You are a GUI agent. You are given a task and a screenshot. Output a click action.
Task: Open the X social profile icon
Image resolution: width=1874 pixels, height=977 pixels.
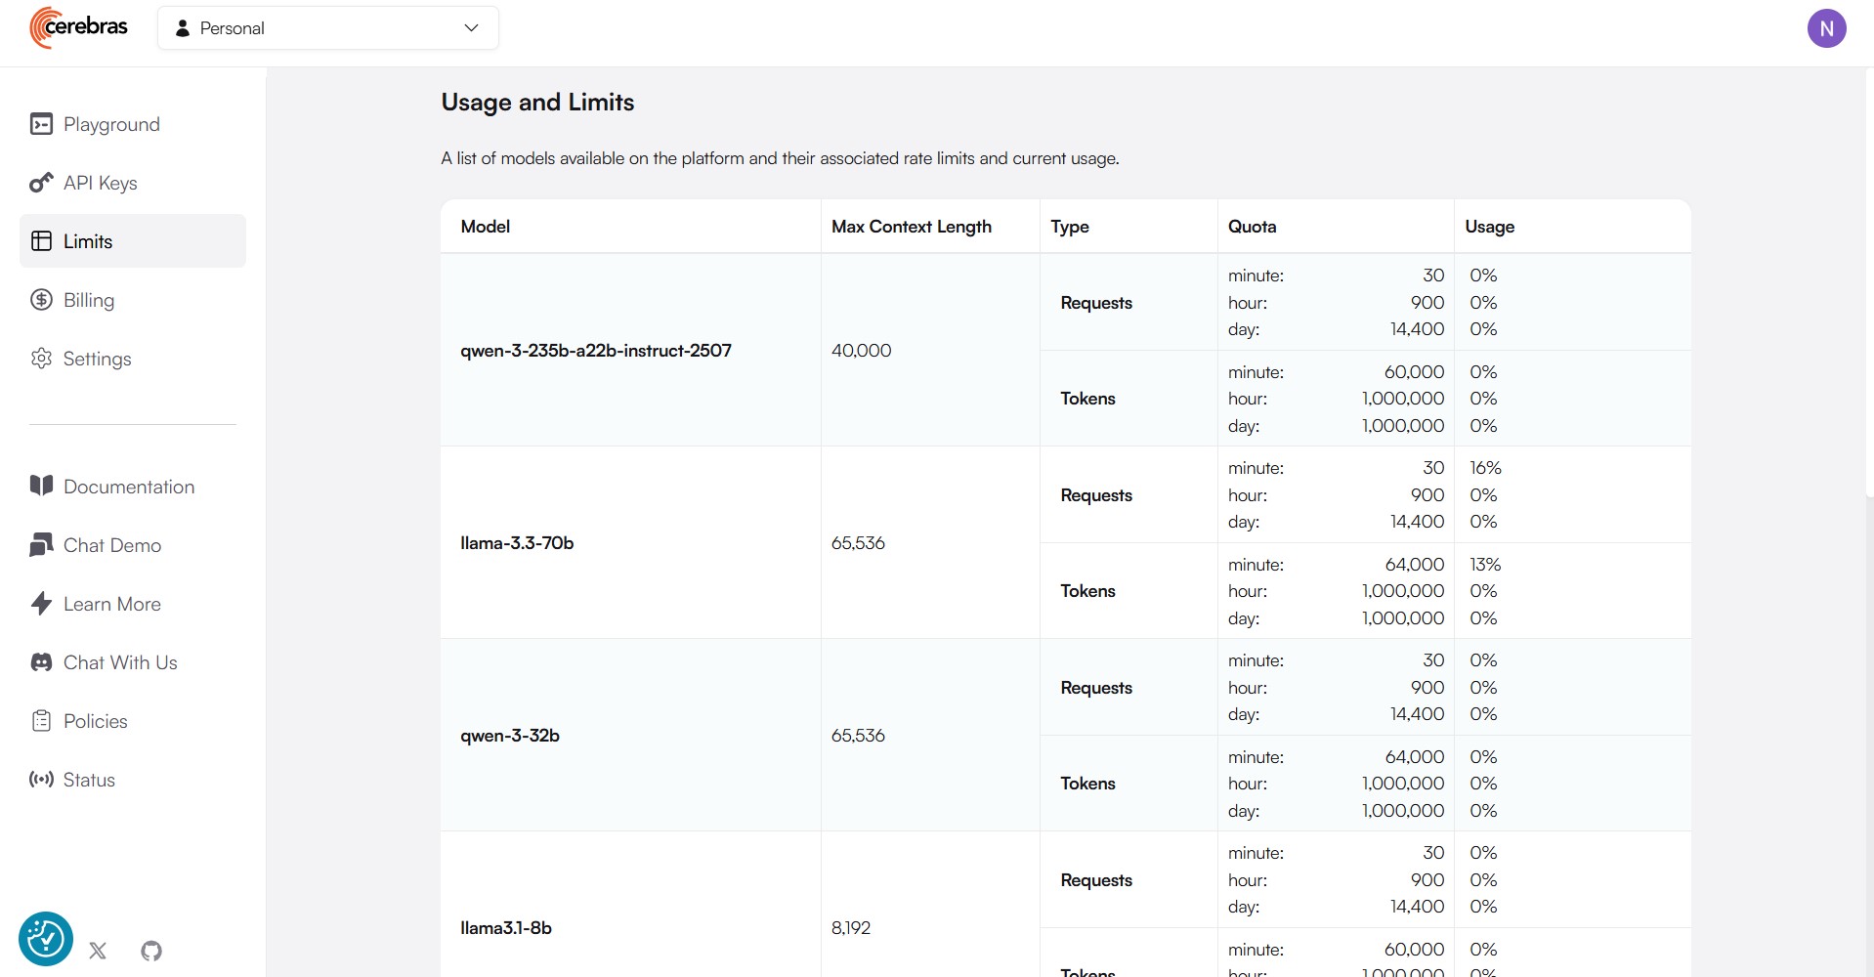click(98, 951)
